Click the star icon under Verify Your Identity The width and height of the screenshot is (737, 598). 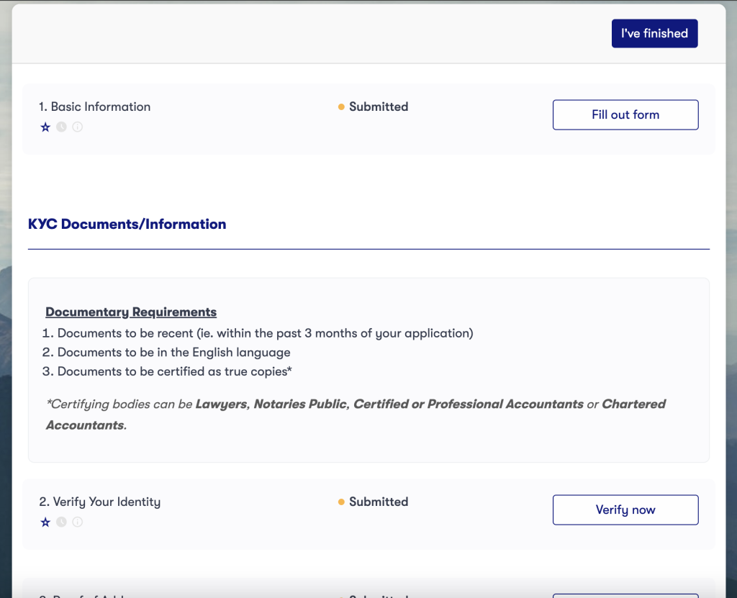45,522
